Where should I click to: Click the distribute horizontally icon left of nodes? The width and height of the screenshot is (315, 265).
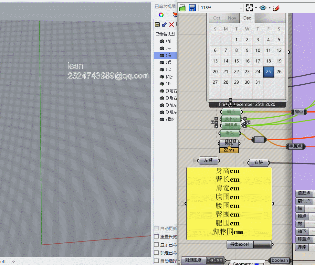pos(212,122)
